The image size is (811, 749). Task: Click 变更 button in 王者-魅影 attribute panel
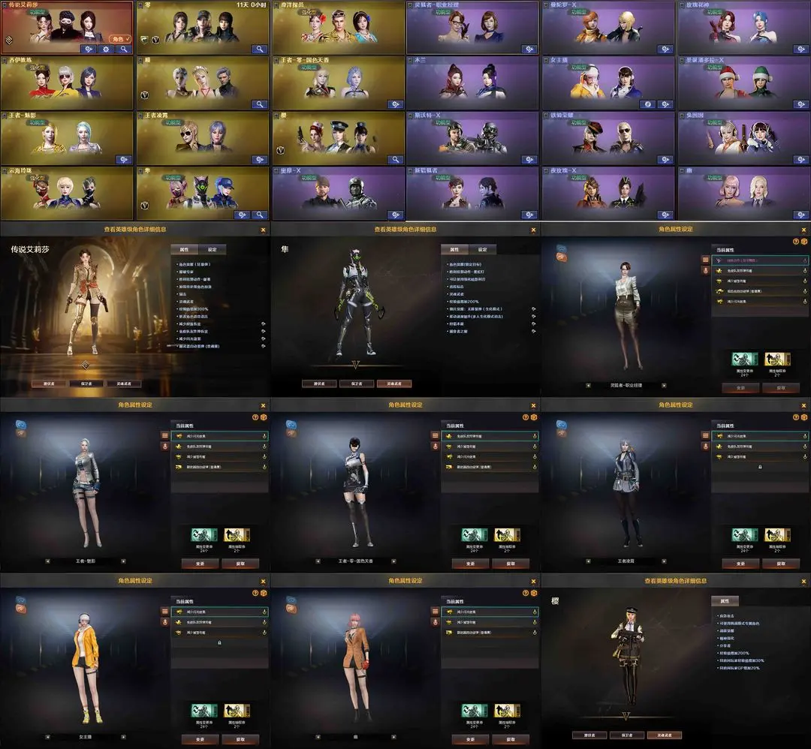coord(200,564)
